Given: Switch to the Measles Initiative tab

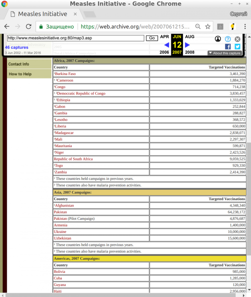Looking at the screenshot, I should point(42,14).
